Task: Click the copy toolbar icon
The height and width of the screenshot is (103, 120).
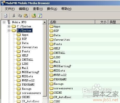Action: coord(20,16)
